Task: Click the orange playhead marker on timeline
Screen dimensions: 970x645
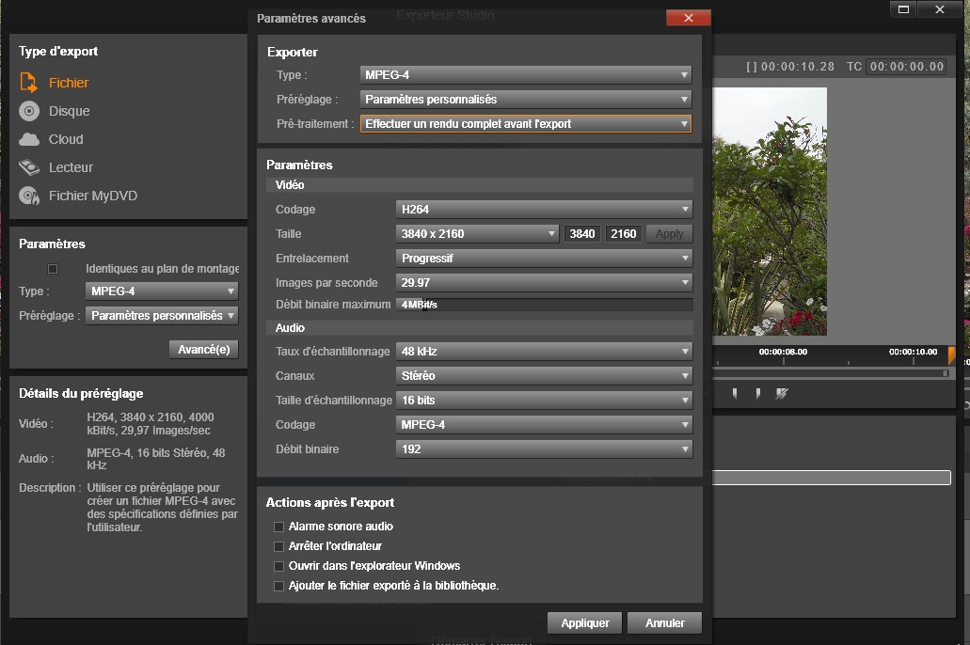Action: [x=951, y=355]
